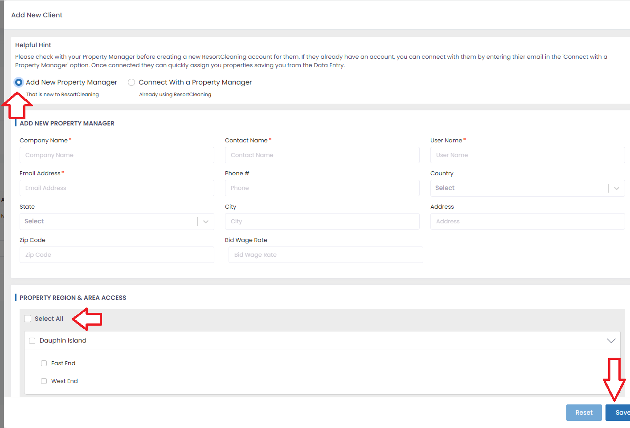Select the City text box
The image size is (630, 428).
[x=322, y=222]
